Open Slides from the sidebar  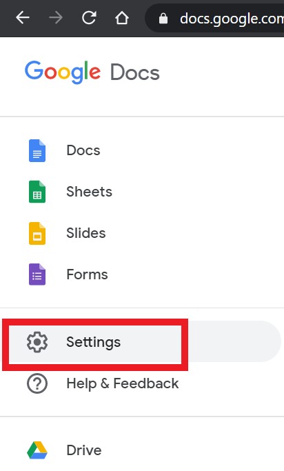(x=86, y=233)
